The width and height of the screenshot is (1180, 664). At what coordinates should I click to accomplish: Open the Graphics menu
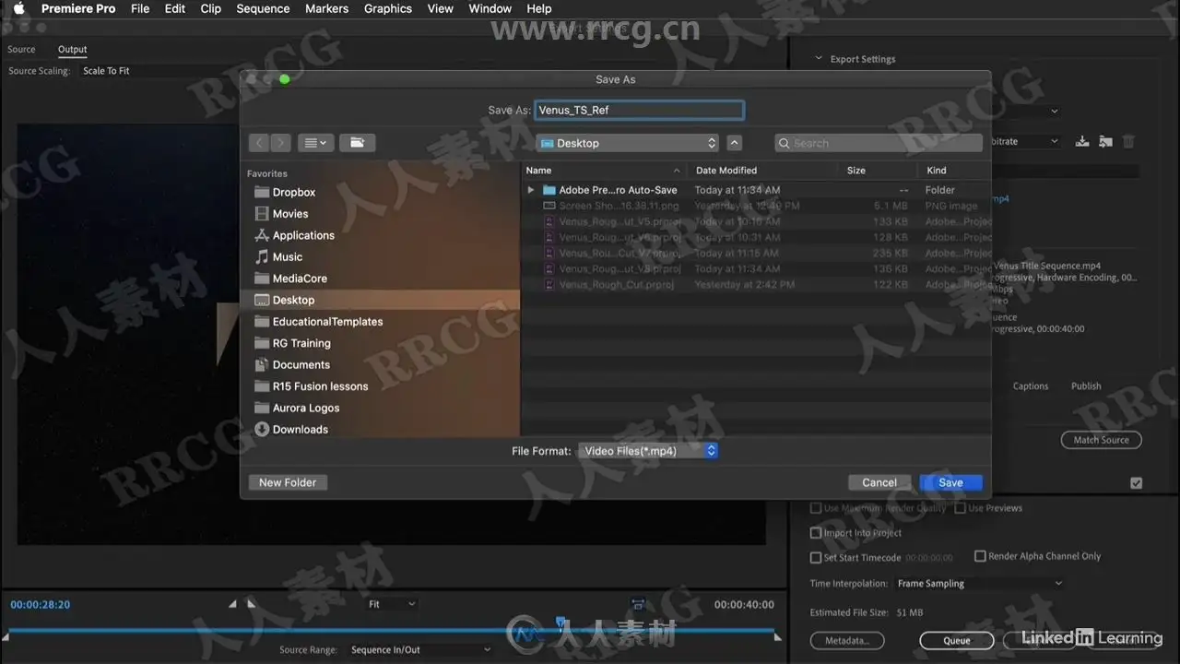click(388, 8)
